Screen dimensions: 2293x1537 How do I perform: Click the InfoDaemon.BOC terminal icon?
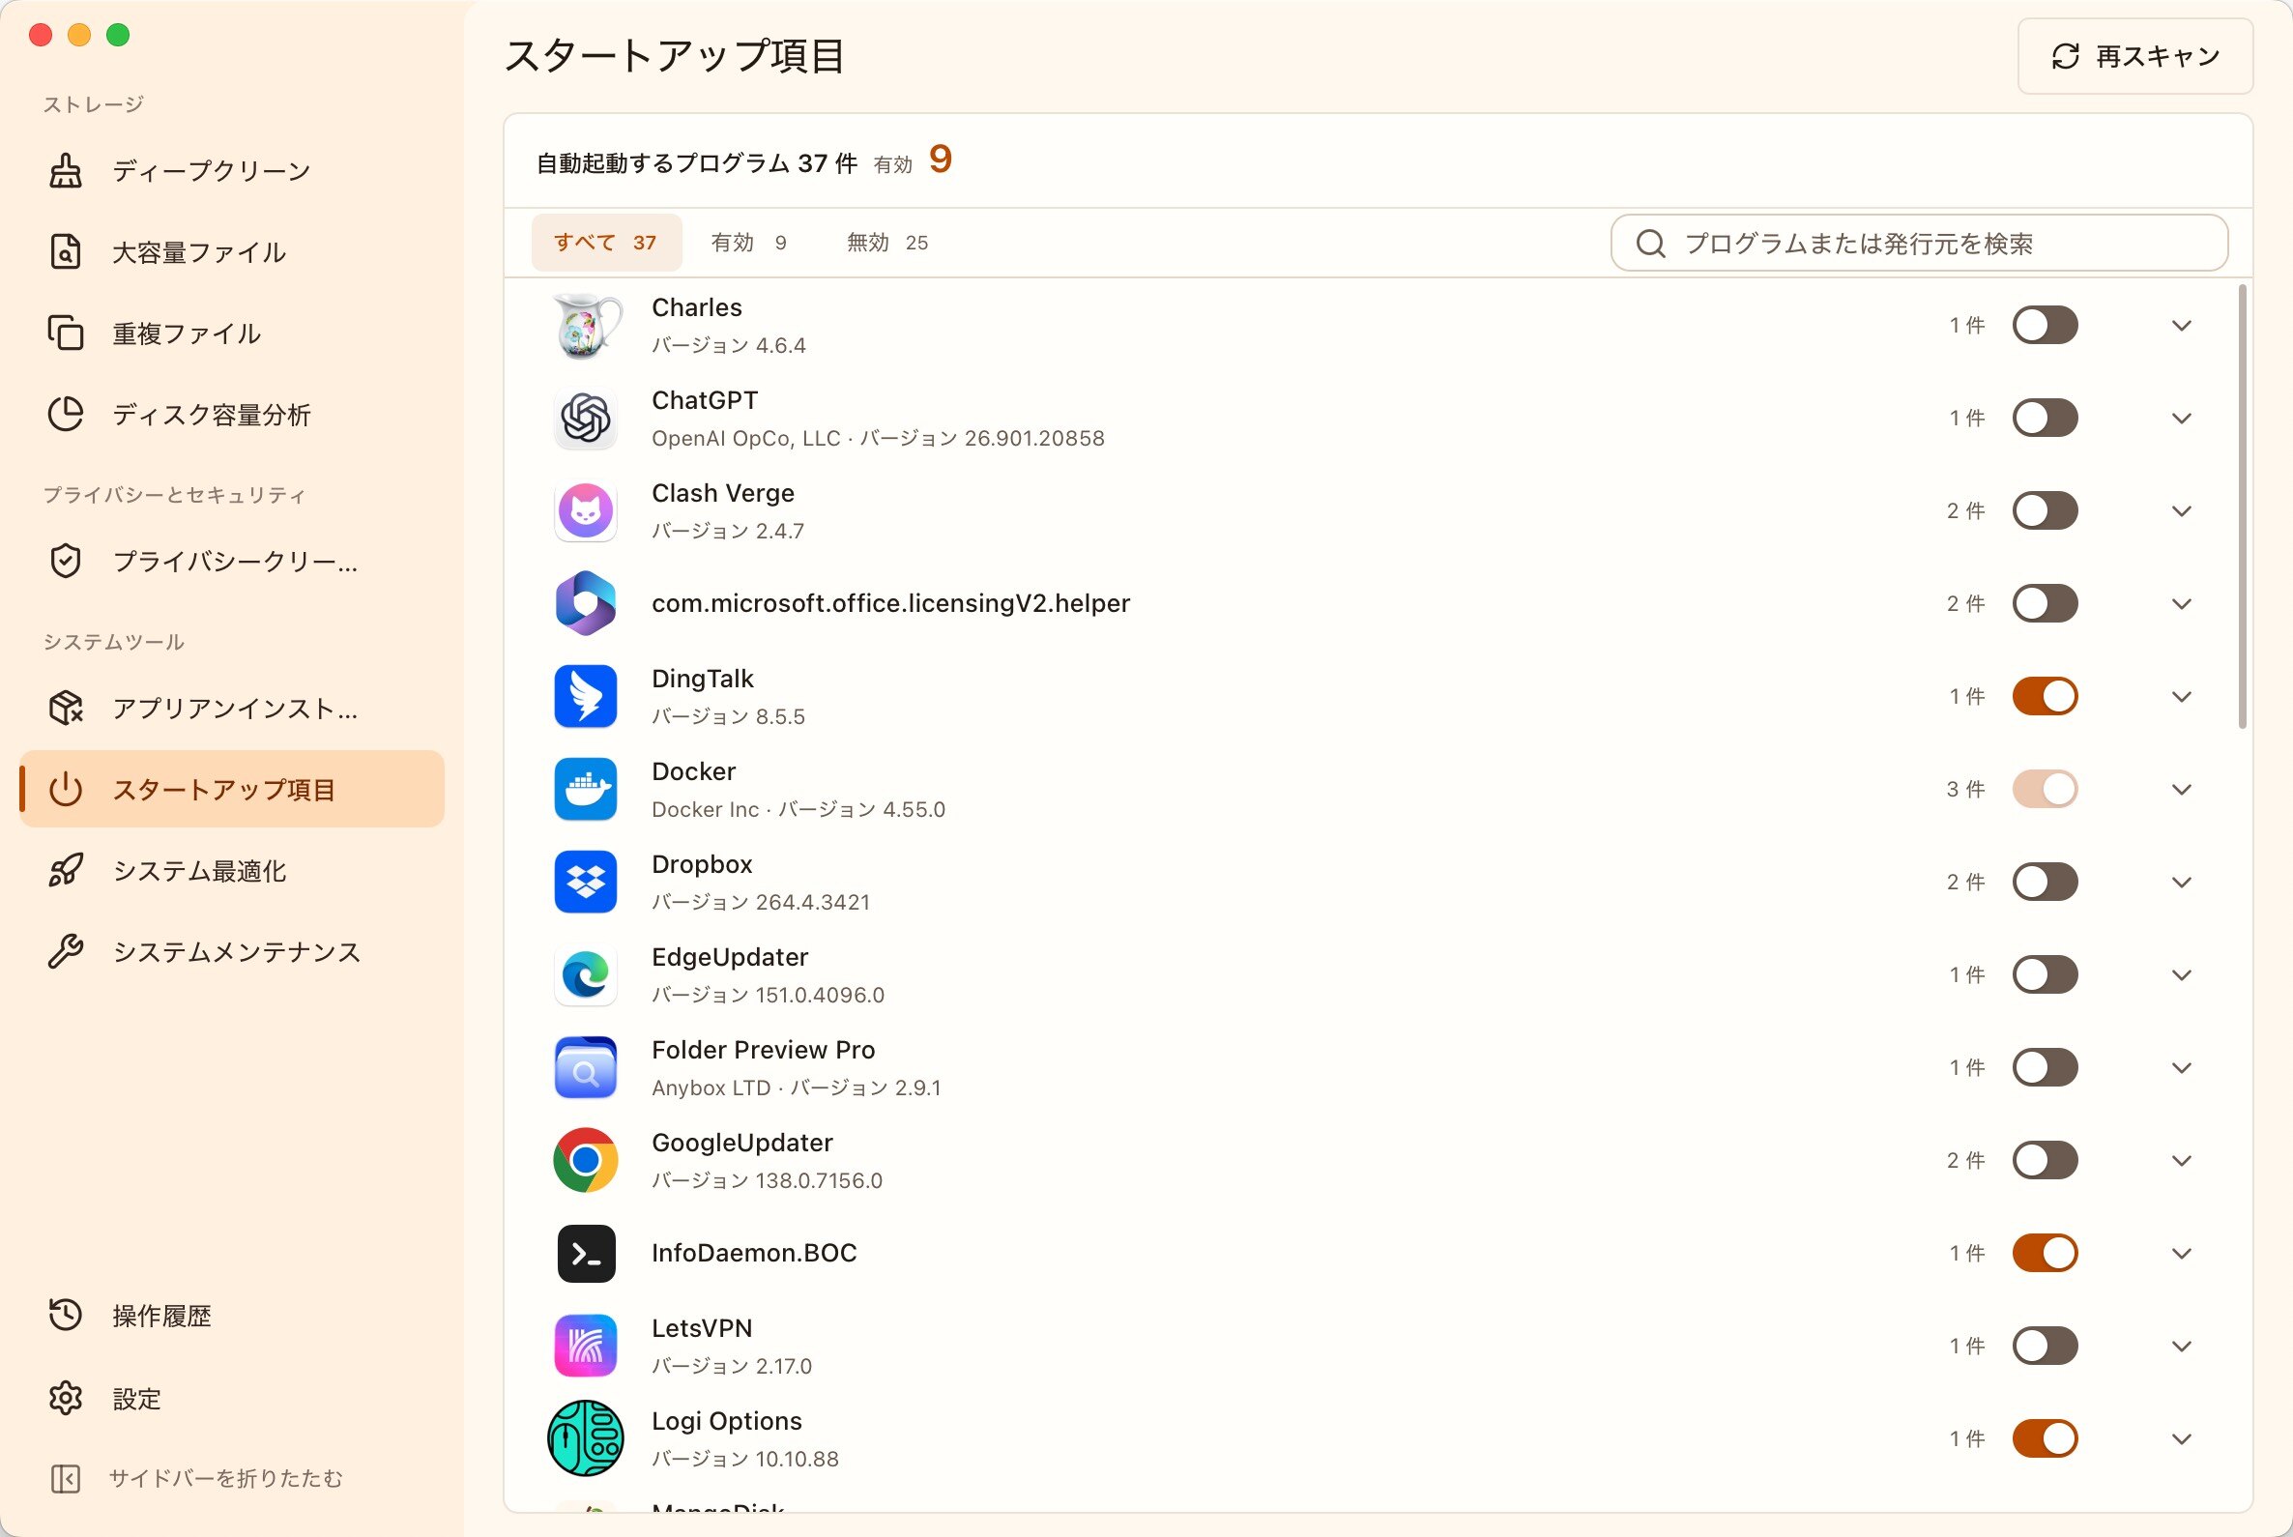click(x=585, y=1254)
